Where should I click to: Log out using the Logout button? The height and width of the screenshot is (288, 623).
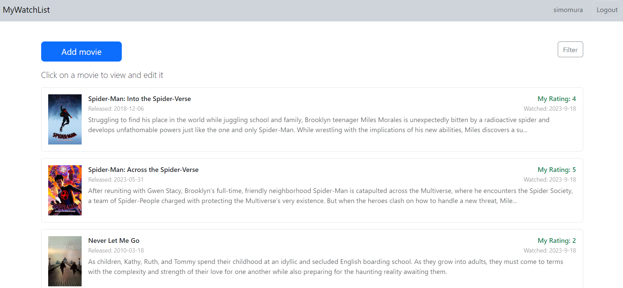pyautogui.click(x=607, y=10)
